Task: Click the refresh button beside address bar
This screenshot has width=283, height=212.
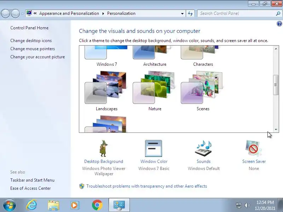Action: click(x=190, y=13)
